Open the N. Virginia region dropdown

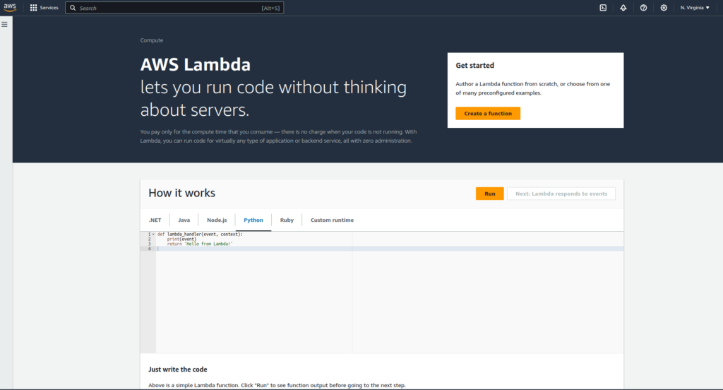pos(695,8)
